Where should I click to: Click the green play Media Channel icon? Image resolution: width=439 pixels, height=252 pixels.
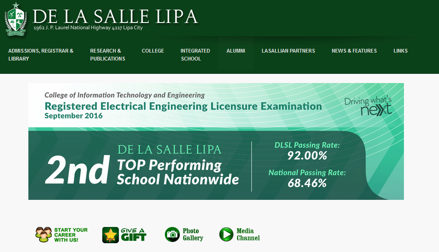tap(226, 234)
